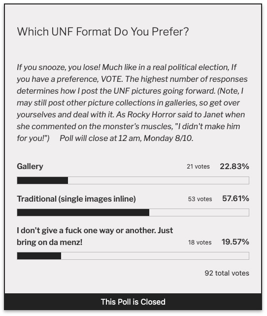Click the empty part of the Traditional bar
This screenshot has width=267, height=316.
click(199, 212)
